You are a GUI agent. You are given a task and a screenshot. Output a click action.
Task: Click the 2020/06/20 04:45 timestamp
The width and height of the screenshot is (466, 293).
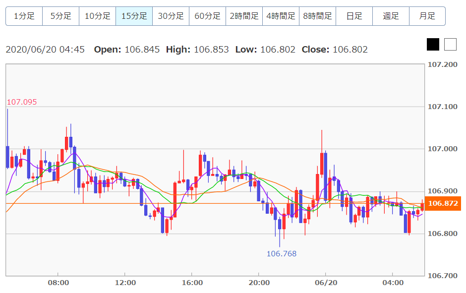(x=45, y=49)
